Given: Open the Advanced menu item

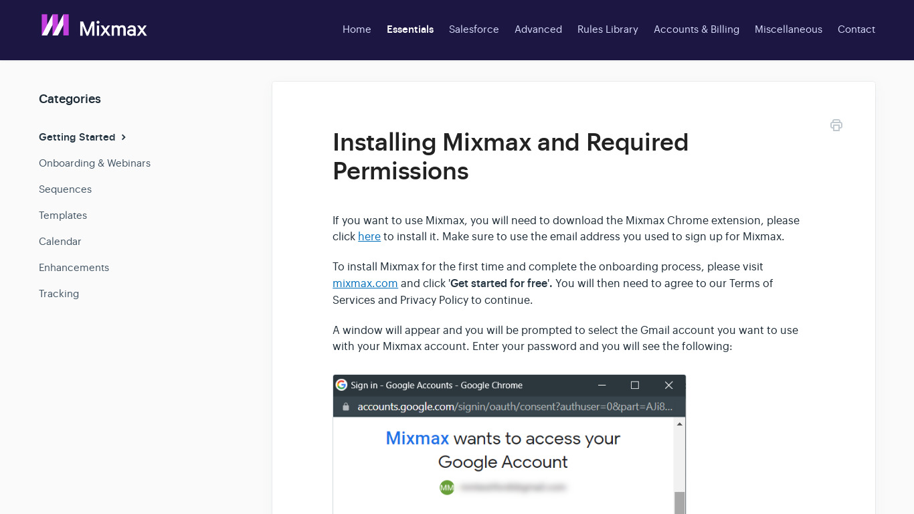Looking at the screenshot, I should click(538, 29).
